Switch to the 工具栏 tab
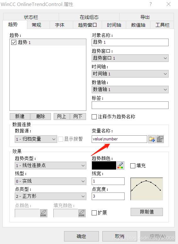178x244 pixels. coord(162,25)
